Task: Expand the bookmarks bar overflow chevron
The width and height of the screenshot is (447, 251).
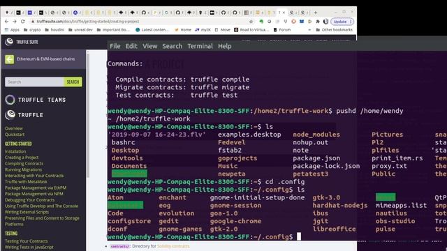Action: (x=309, y=29)
